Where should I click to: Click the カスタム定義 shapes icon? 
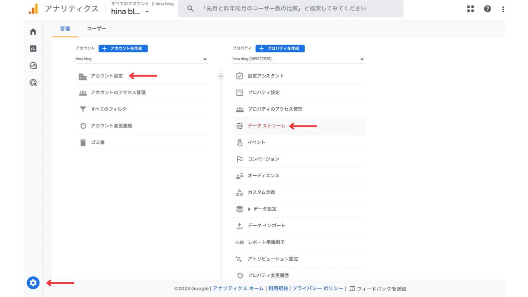(240, 193)
